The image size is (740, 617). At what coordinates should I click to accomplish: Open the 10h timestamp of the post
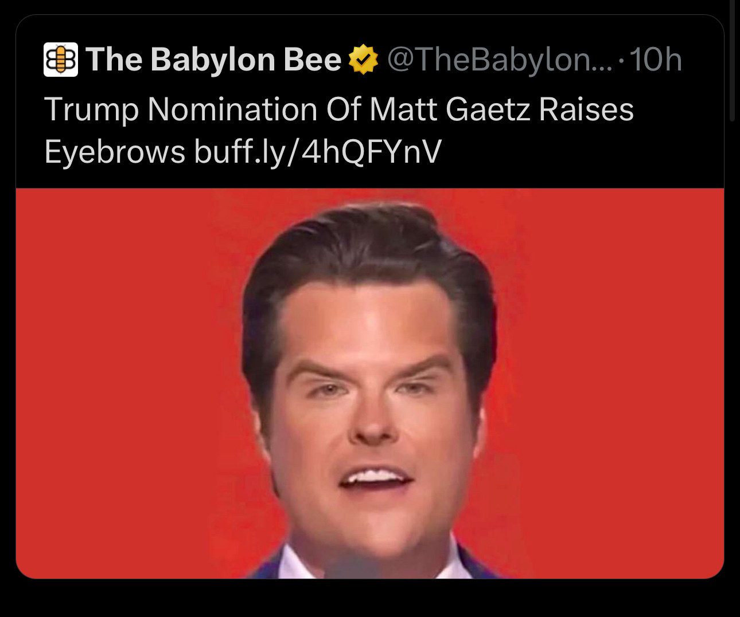click(x=656, y=60)
